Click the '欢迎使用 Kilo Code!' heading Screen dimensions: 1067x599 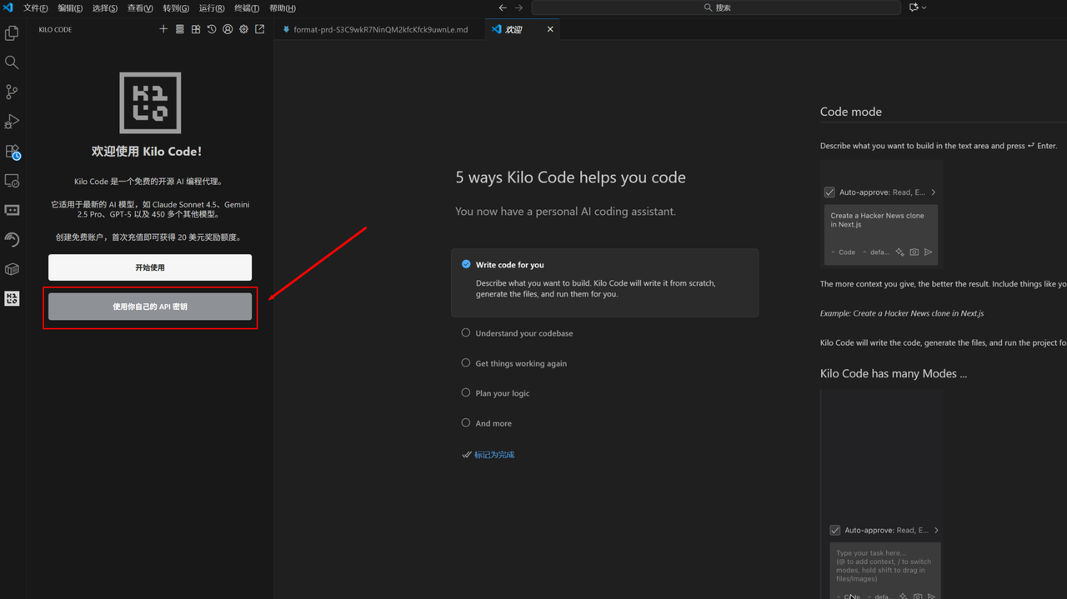click(x=147, y=152)
